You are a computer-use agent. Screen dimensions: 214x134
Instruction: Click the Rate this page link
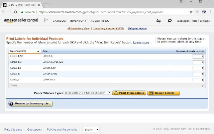tap(13, 130)
